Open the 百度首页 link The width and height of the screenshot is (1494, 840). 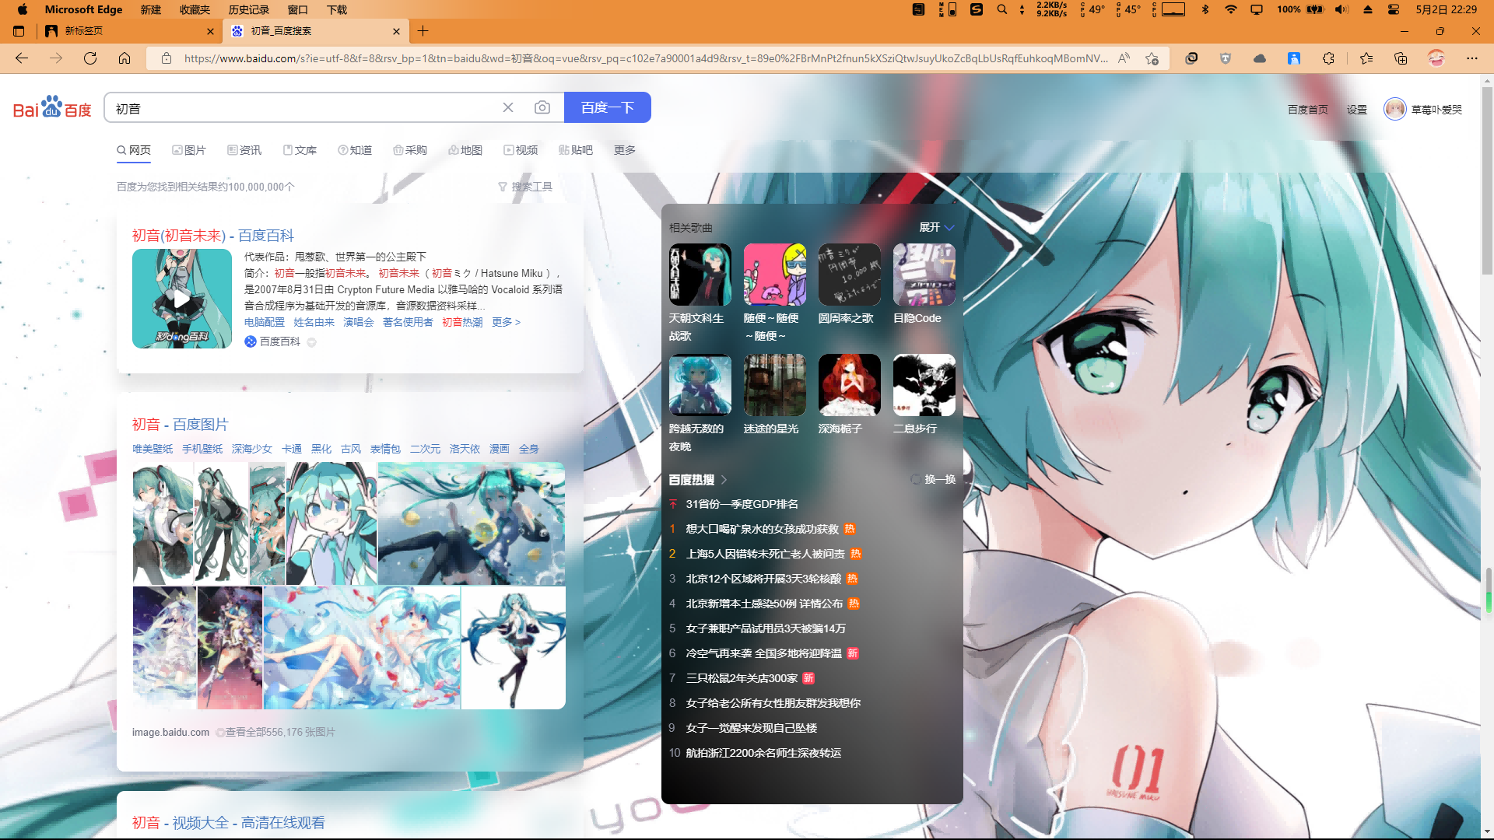(x=1308, y=110)
